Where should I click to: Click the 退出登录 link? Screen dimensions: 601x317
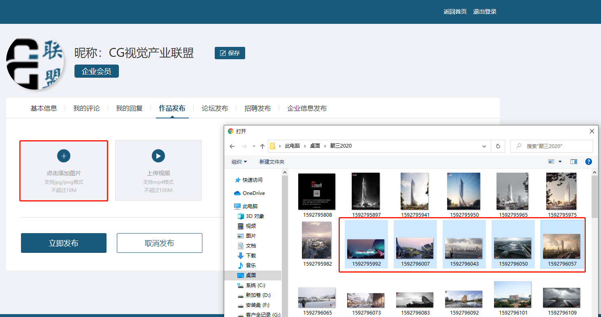(485, 12)
